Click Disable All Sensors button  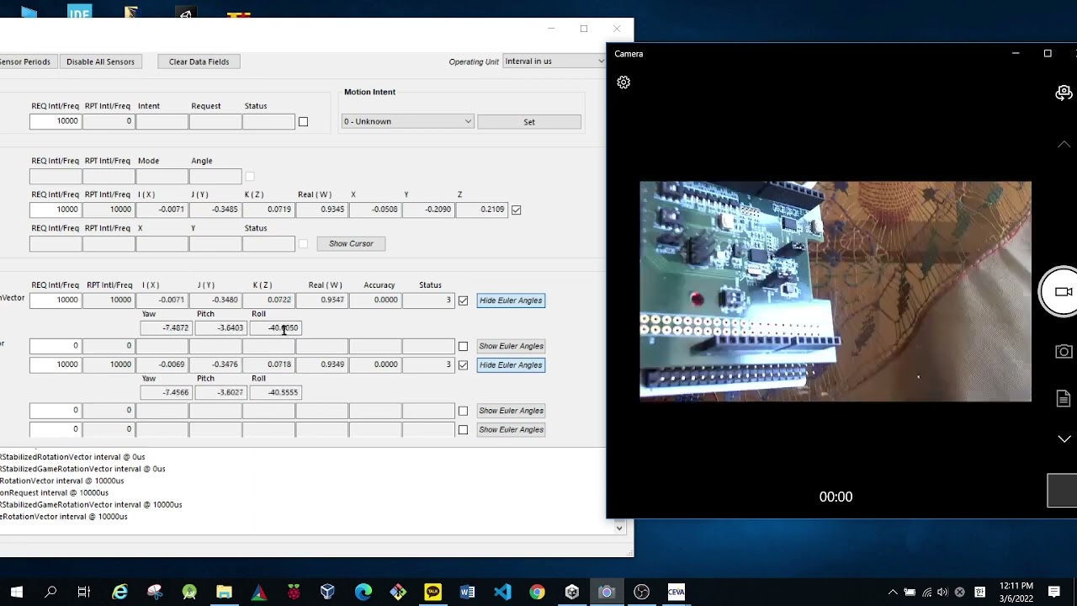coord(100,61)
